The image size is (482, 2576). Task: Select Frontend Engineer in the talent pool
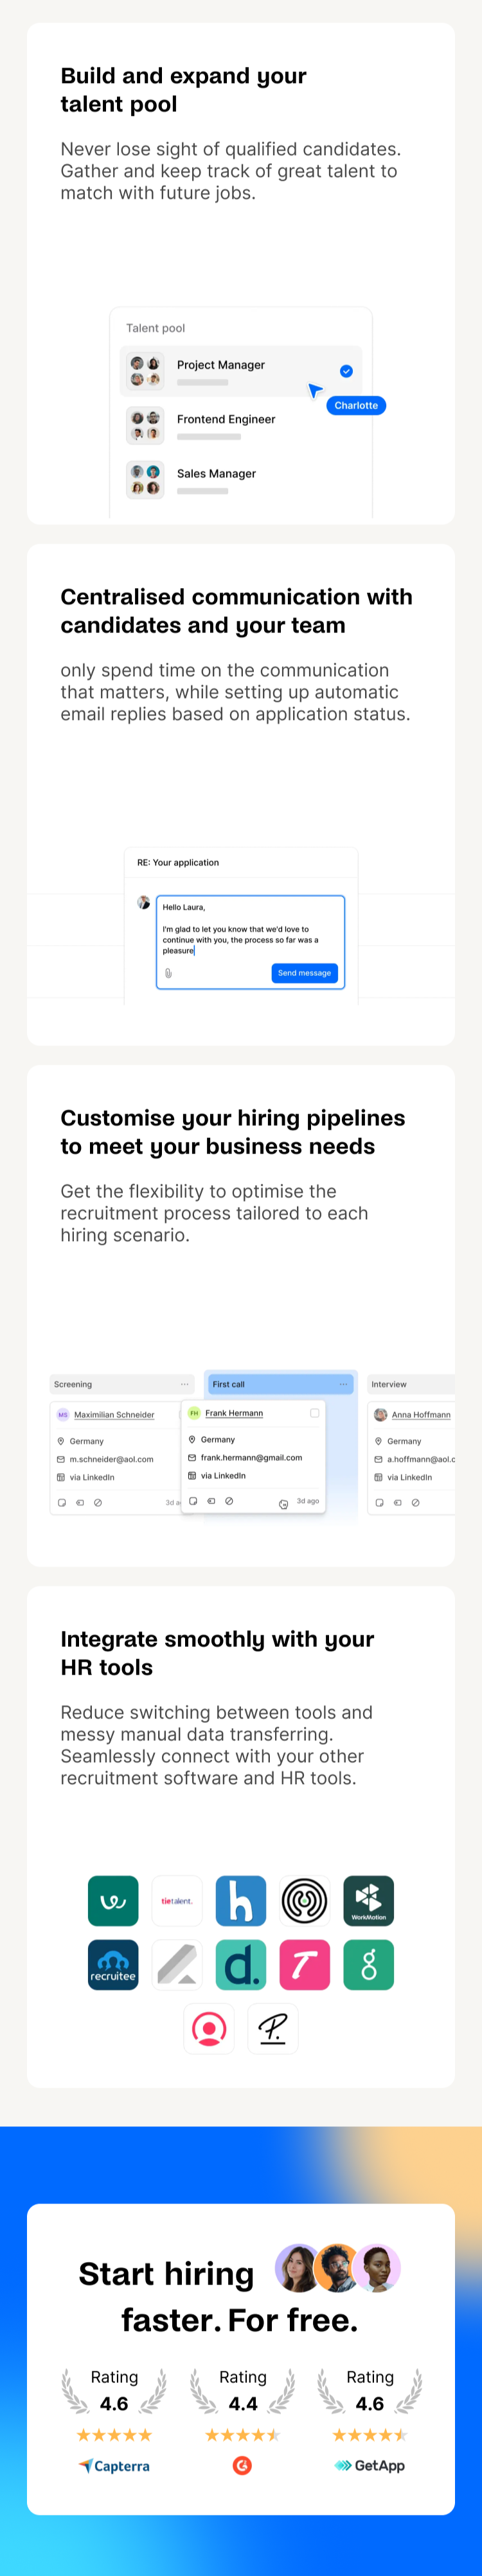coord(226,420)
